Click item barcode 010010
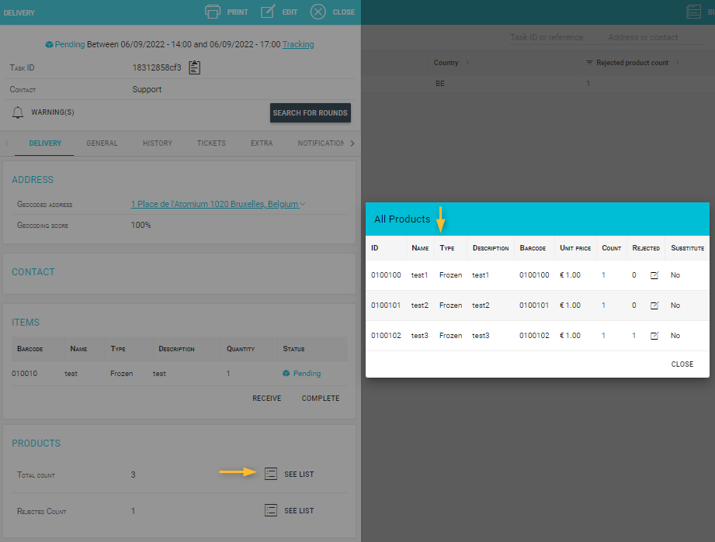715x542 pixels. [x=24, y=374]
